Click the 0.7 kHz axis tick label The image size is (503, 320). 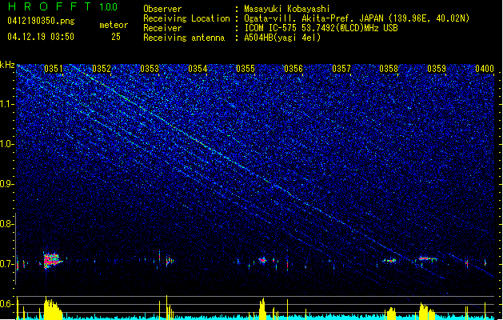tap(6, 264)
